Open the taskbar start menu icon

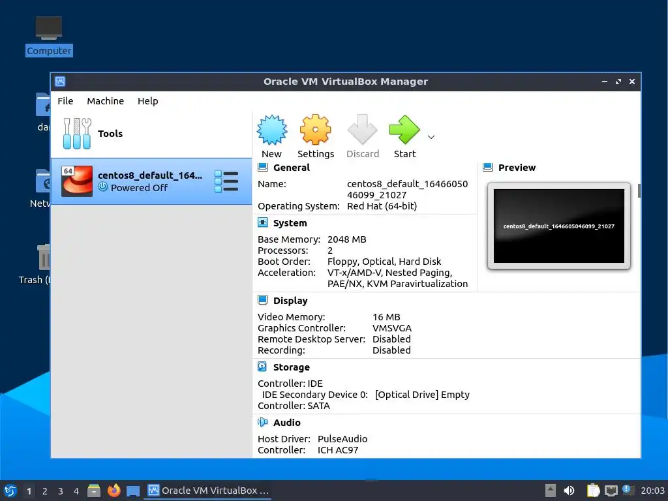tap(10, 491)
